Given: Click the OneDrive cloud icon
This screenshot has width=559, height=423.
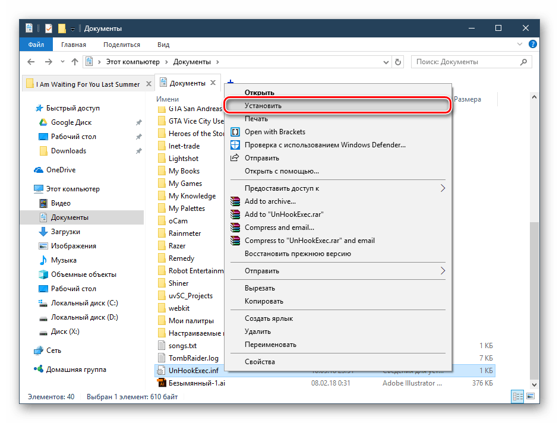Looking at the screenshot, I should pos(39,170).
